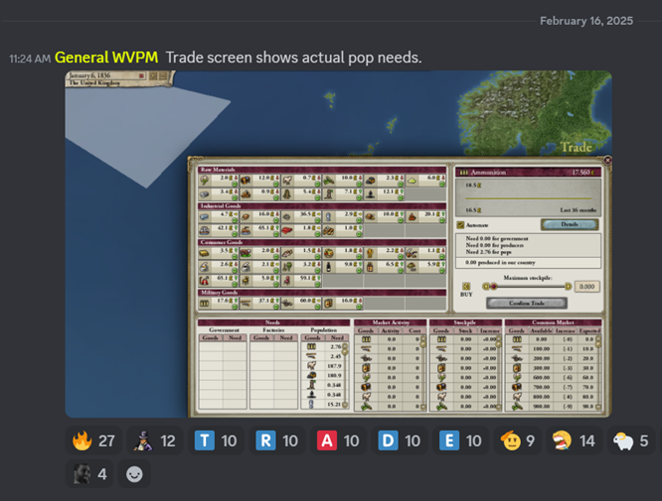Open the attached trade screen image

(x=338, y=244)
